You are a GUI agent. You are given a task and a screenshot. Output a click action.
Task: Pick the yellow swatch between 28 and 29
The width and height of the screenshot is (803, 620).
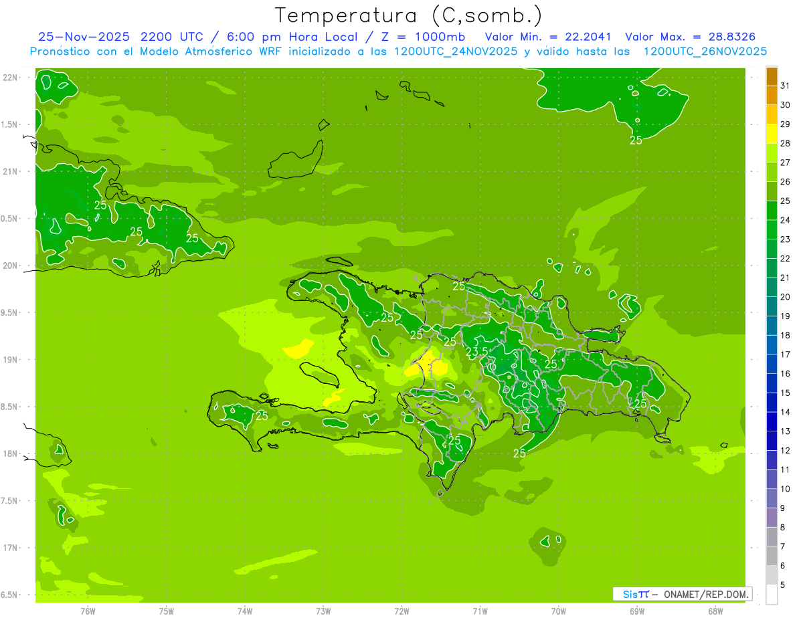click(x=772, y=134)
